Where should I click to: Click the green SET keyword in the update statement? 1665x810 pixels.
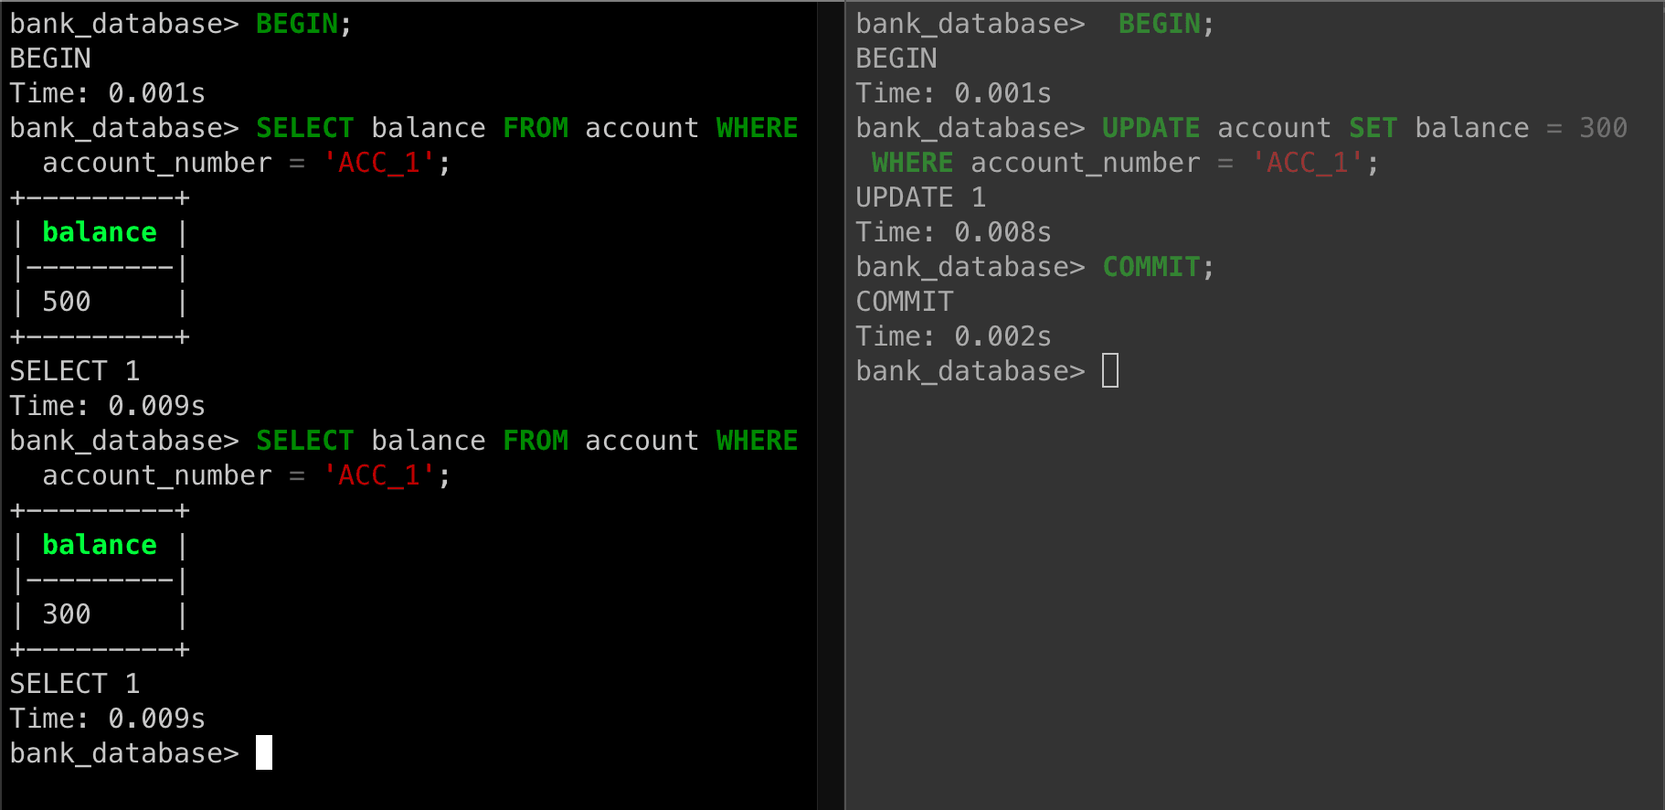pyautogui.click(x=1373, y=128)
